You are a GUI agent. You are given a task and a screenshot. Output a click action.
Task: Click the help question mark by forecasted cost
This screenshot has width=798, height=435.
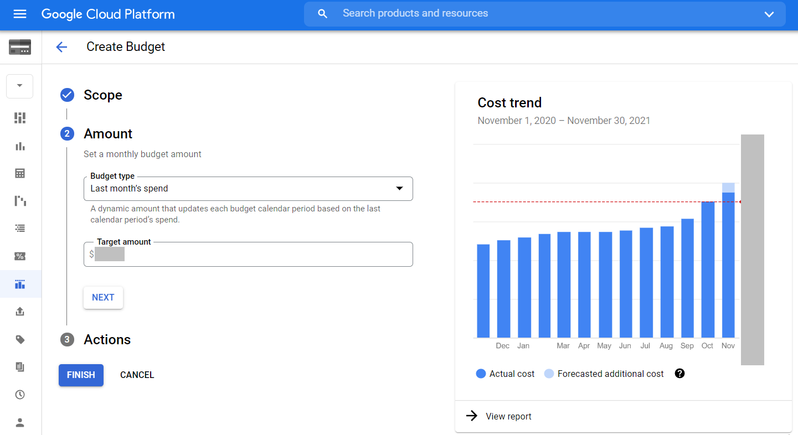click(x=680, y=374)
